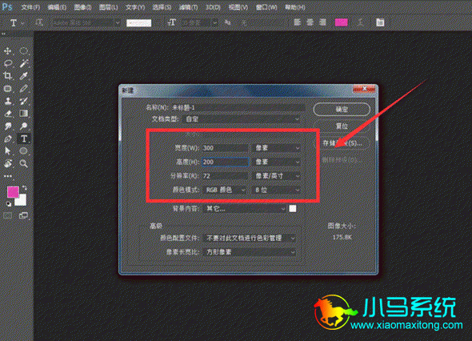The width and height of the screenshot is (472, 341).
Task: Click the 确定 button
Action: click(342, 110)
